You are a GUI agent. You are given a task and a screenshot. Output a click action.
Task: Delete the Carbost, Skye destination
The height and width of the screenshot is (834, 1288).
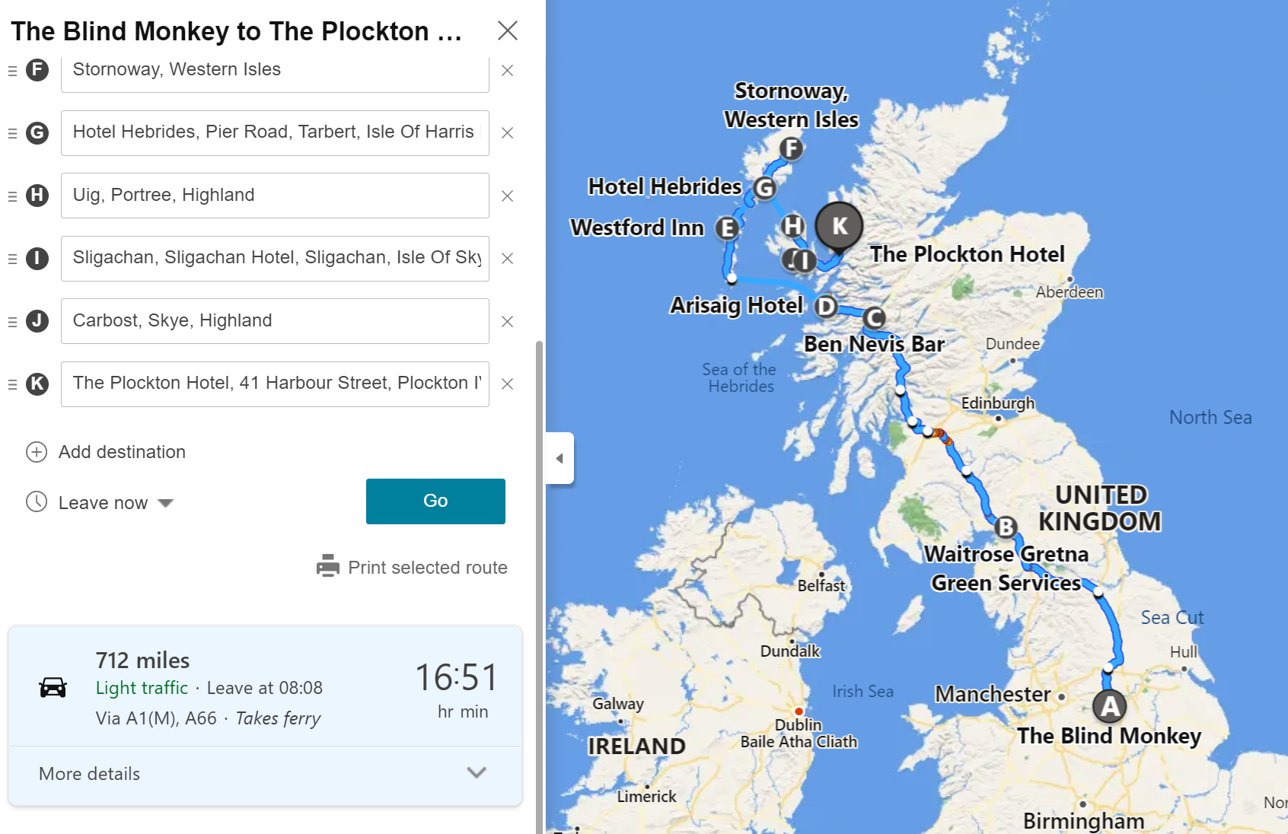click(x=507, y=321)
